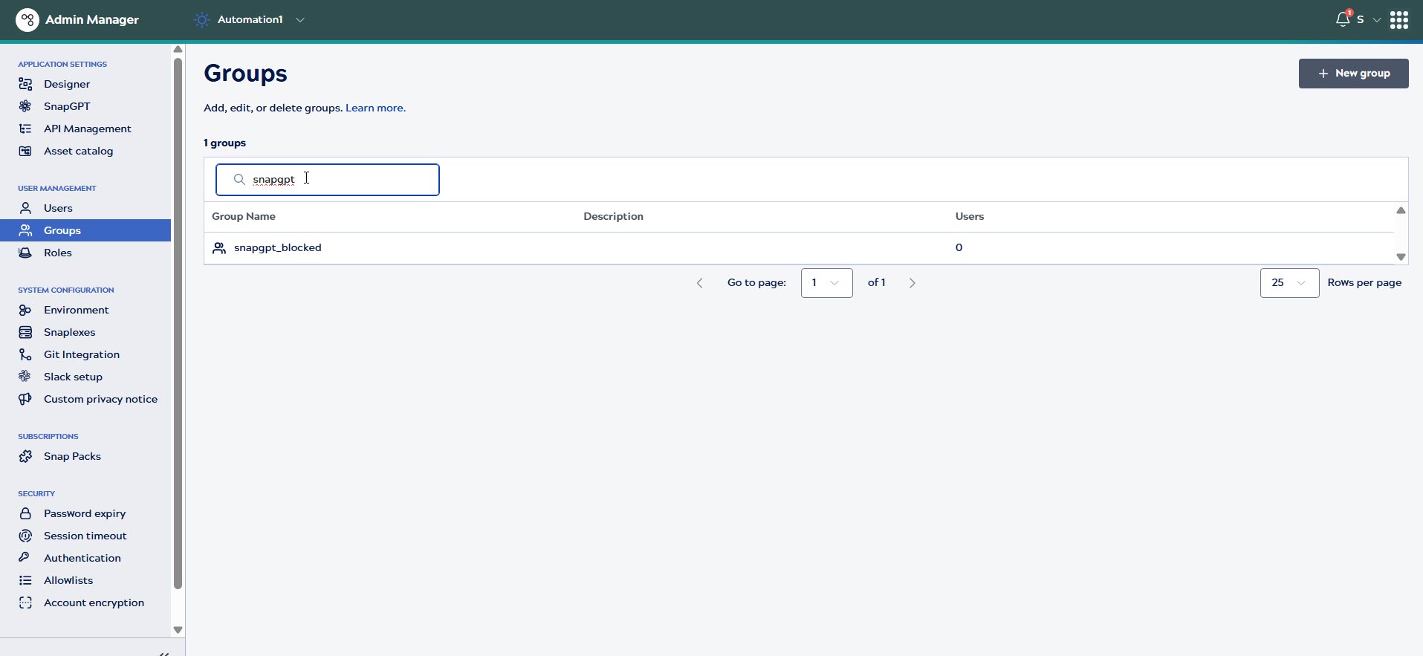The image size is (1423, 656).
Task: Collapse the sidebar with double chevron
Action: point(164,653)
